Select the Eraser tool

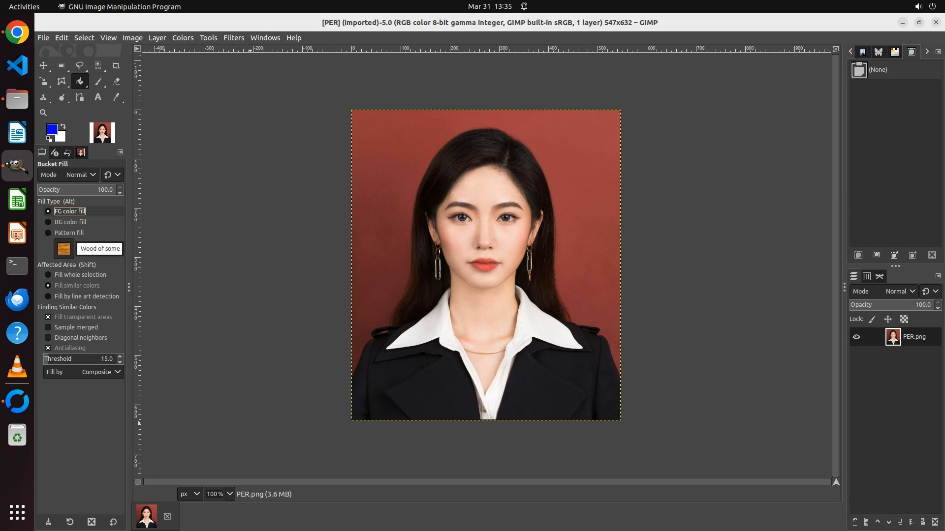pos(116,82)
